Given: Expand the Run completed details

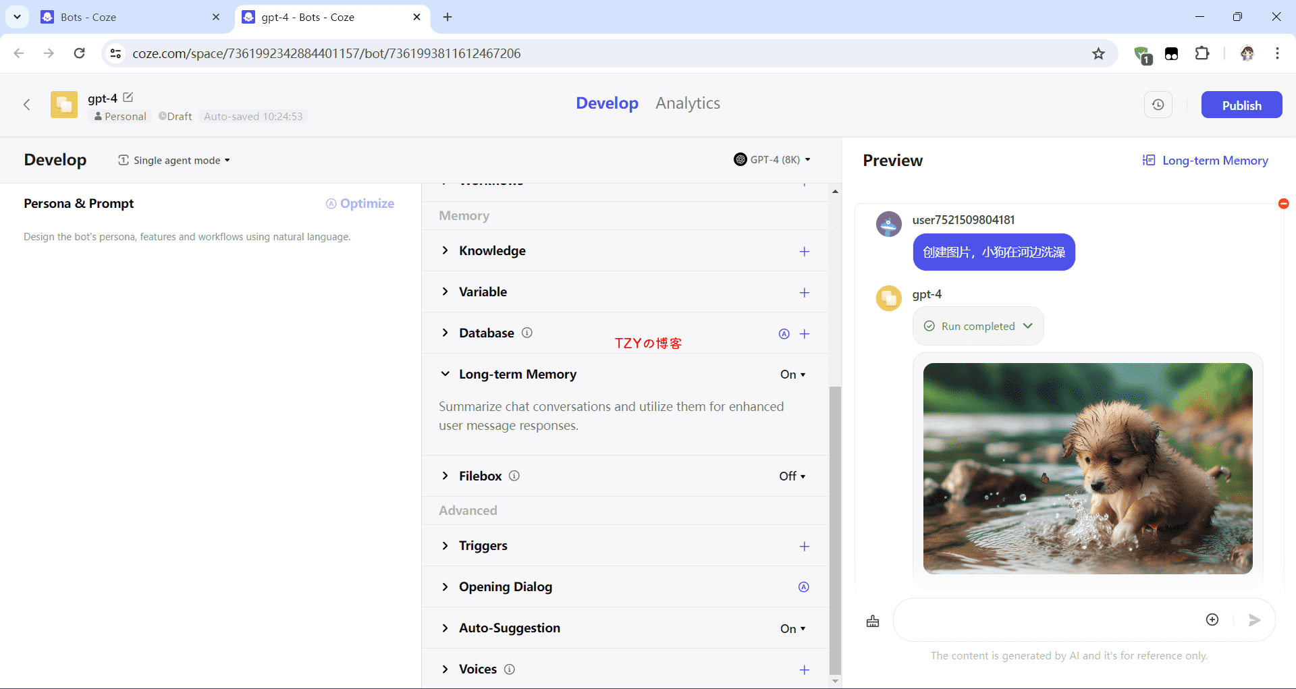Looking at the screenshot, I should coord(978,327).
